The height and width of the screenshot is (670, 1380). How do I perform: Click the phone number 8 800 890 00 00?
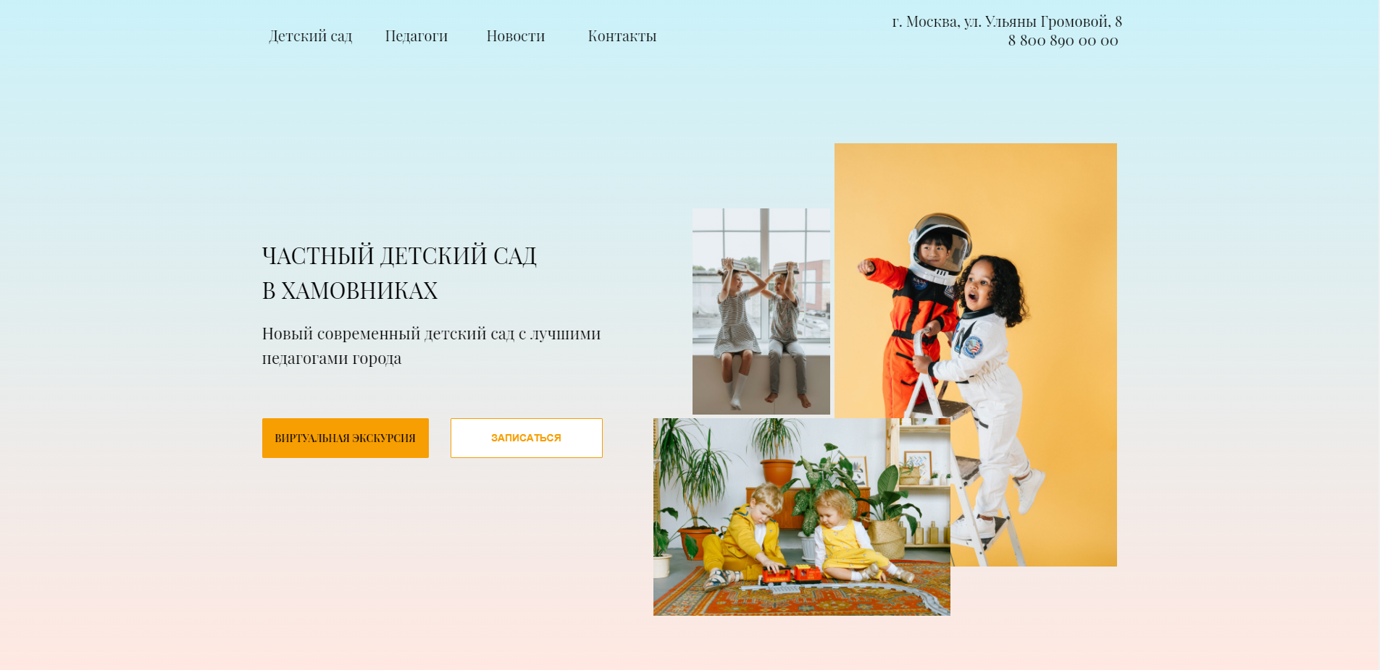point(1063,41)
